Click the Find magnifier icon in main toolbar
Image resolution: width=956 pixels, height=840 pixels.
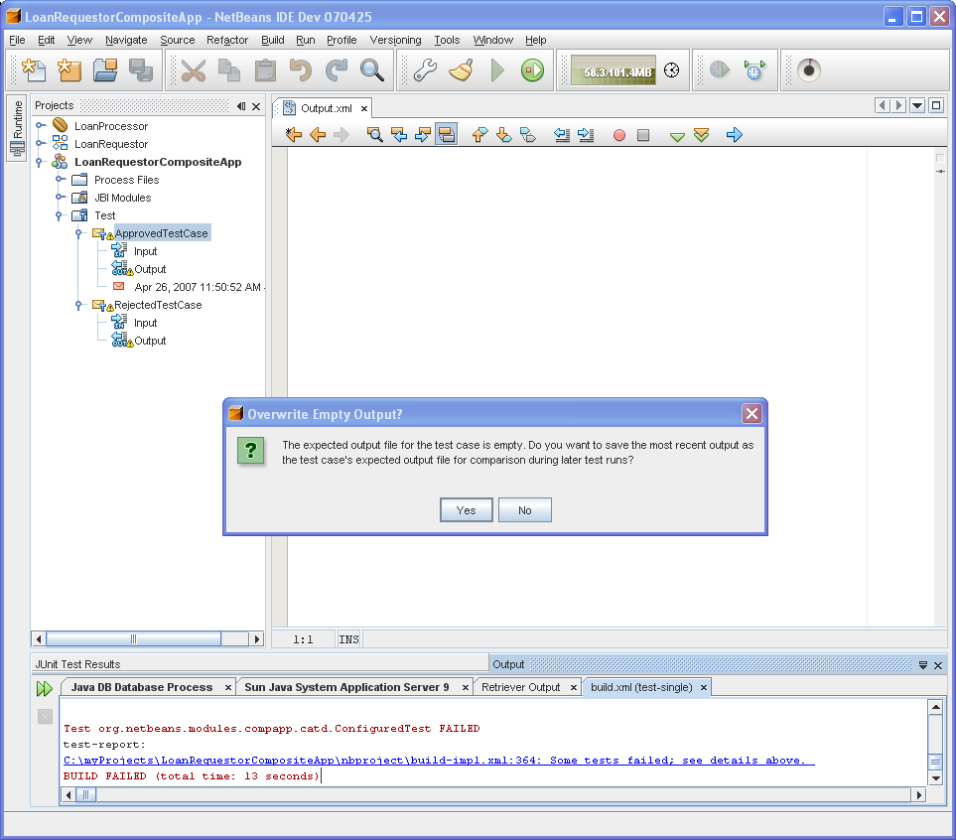pyautogui.click(x=372, y=70)
